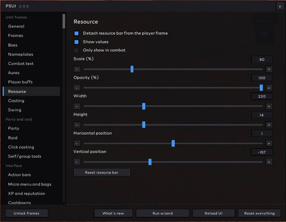Click the Width slider handle
The height and width of the screenshot is (222, 286).
(x=144, y=106)
